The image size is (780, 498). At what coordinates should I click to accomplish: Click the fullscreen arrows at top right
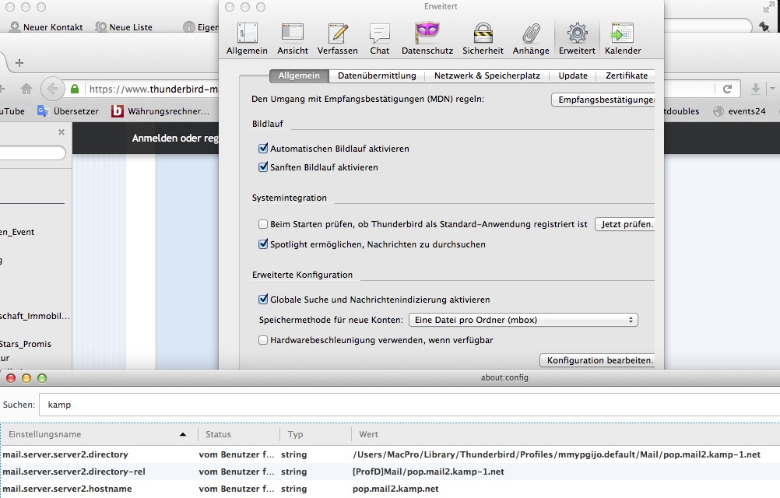pos(768,8)
